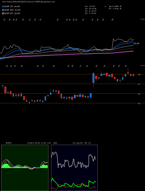Open the green MACD histogram panel
145x191 pixels.
[x=25, y=168]
